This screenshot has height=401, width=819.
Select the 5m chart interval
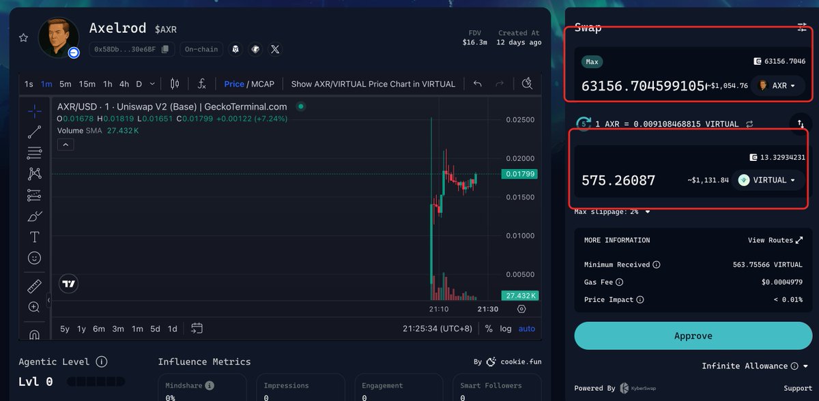(x=66, y=84)
